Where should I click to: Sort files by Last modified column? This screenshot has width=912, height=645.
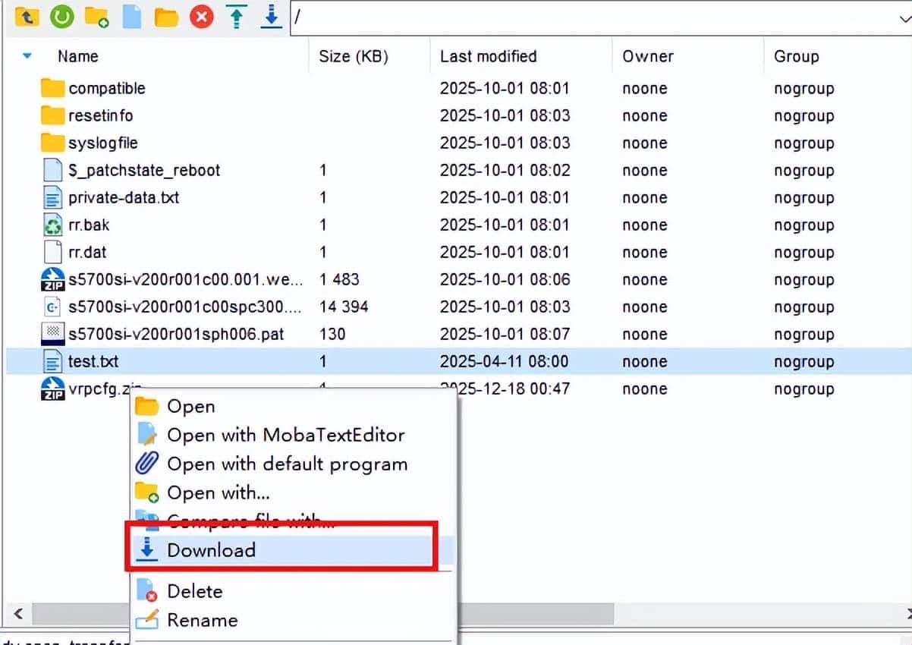[x=488, y=56]
